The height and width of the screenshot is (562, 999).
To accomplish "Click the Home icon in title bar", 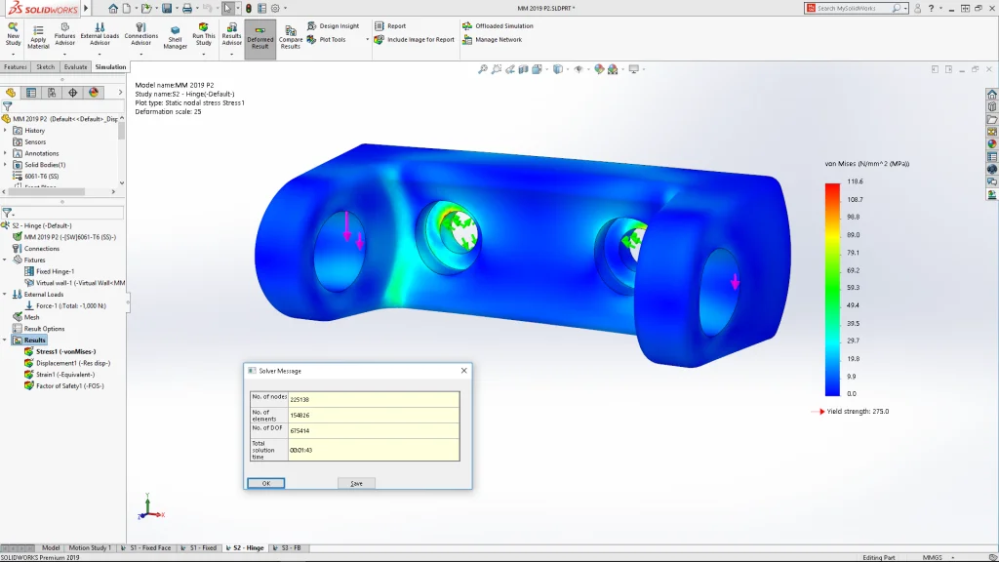I will click(x=113, y=8).
